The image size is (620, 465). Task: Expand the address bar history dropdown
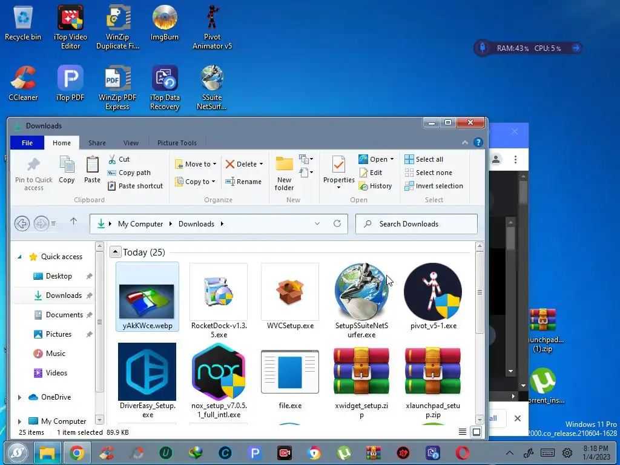coord(317,224)
